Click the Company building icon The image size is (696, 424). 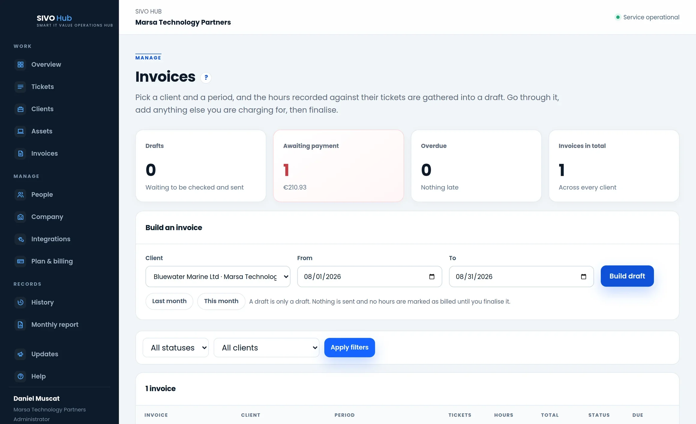pos(20,217)
